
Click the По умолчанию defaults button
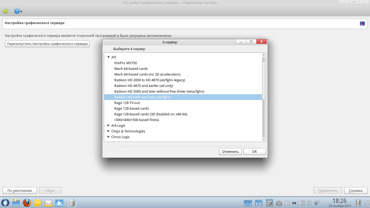20,190
